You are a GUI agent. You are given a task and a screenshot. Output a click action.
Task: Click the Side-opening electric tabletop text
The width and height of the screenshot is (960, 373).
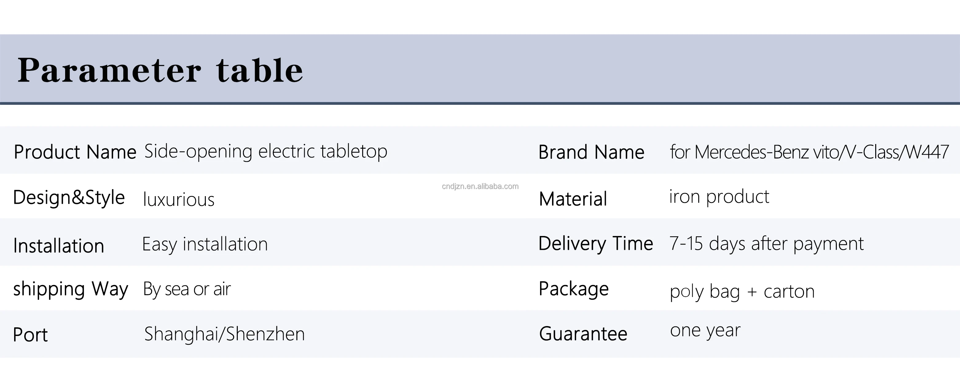click(x=265, y=151)
